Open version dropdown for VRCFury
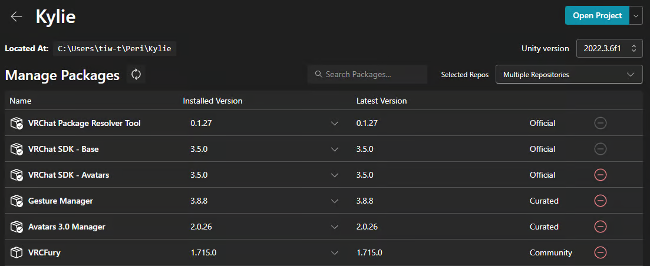The image size is (650, 266). pyautogui.click(x=335, y=253)
